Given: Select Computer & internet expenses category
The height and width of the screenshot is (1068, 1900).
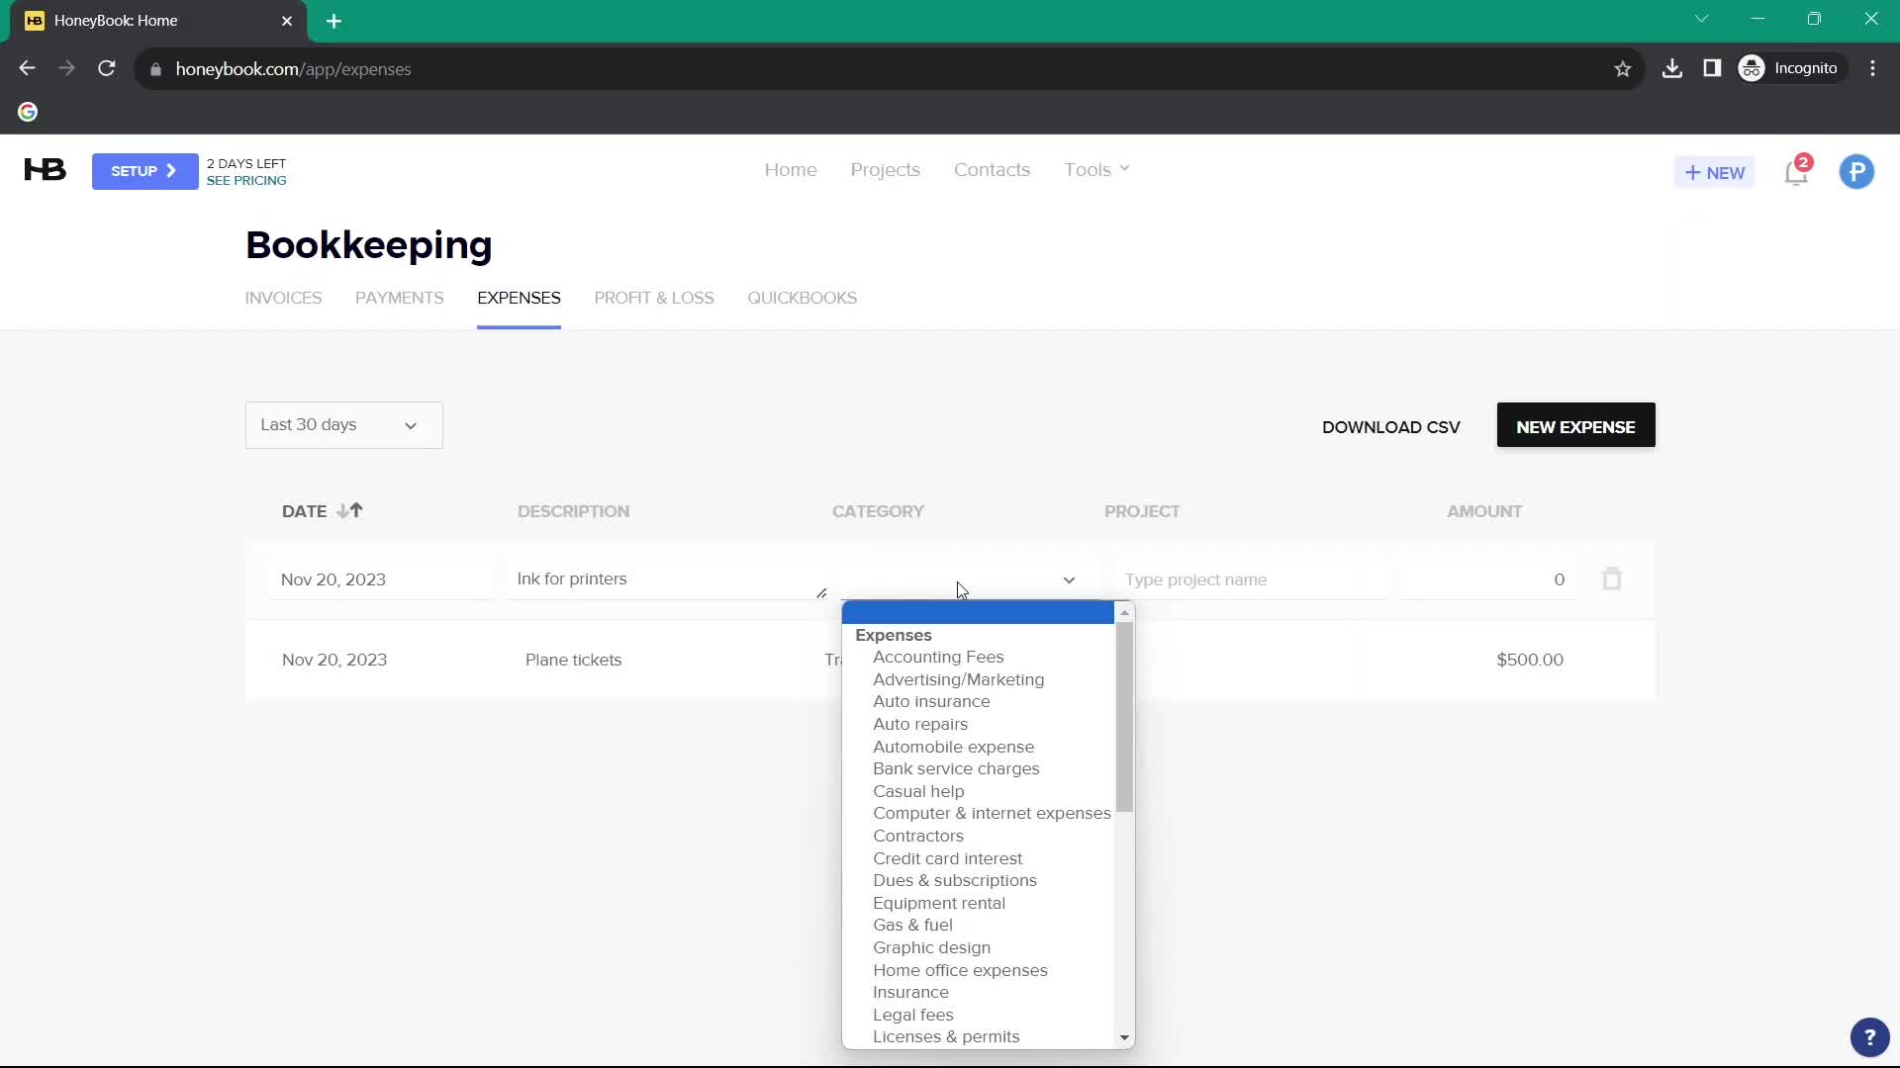Looking at the screenshot, I should (x=992, y=813).
